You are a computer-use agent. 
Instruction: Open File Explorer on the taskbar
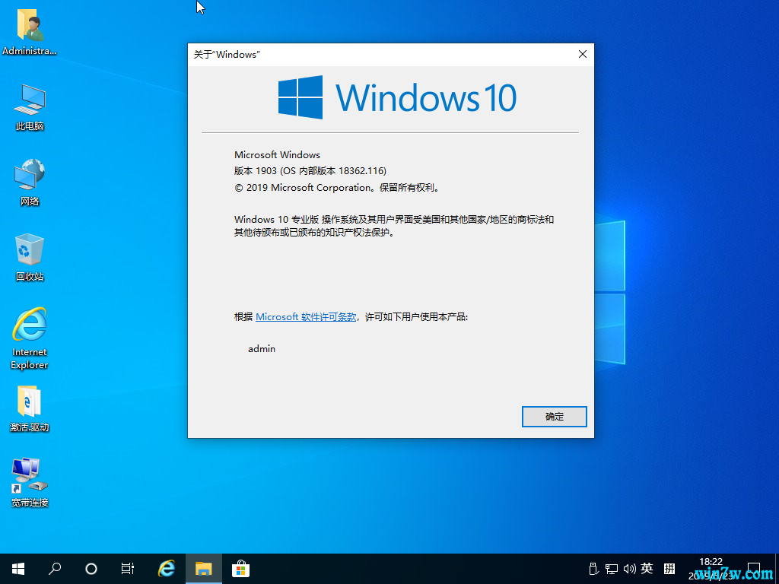[x=204, y=569]
